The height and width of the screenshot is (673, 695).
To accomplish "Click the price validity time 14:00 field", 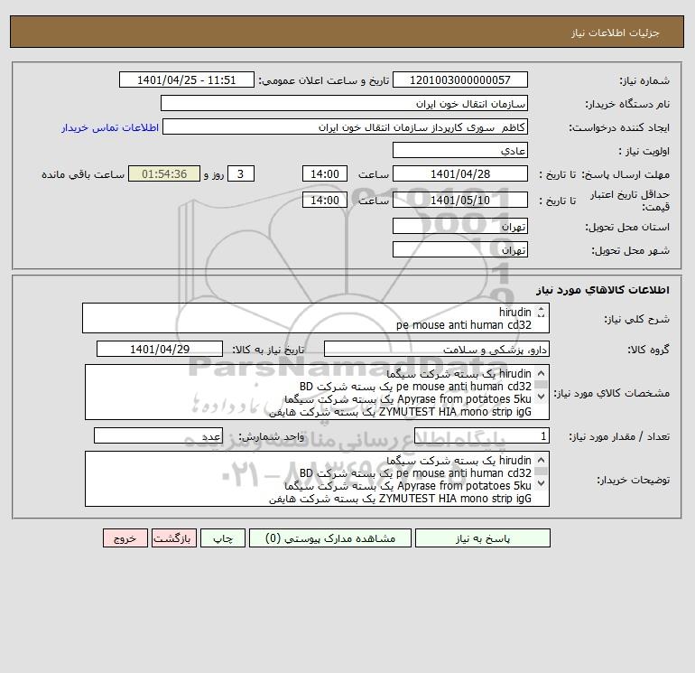I will point(324,200).
